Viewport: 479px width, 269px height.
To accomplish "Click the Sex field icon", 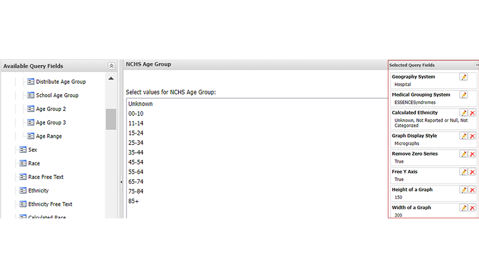I will click(x=23, y=149).
